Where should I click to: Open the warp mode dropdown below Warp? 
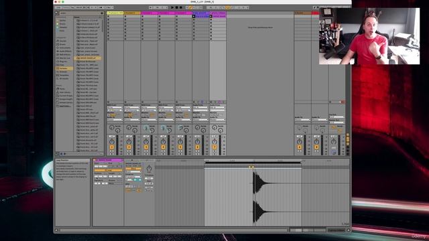(133, 171)
